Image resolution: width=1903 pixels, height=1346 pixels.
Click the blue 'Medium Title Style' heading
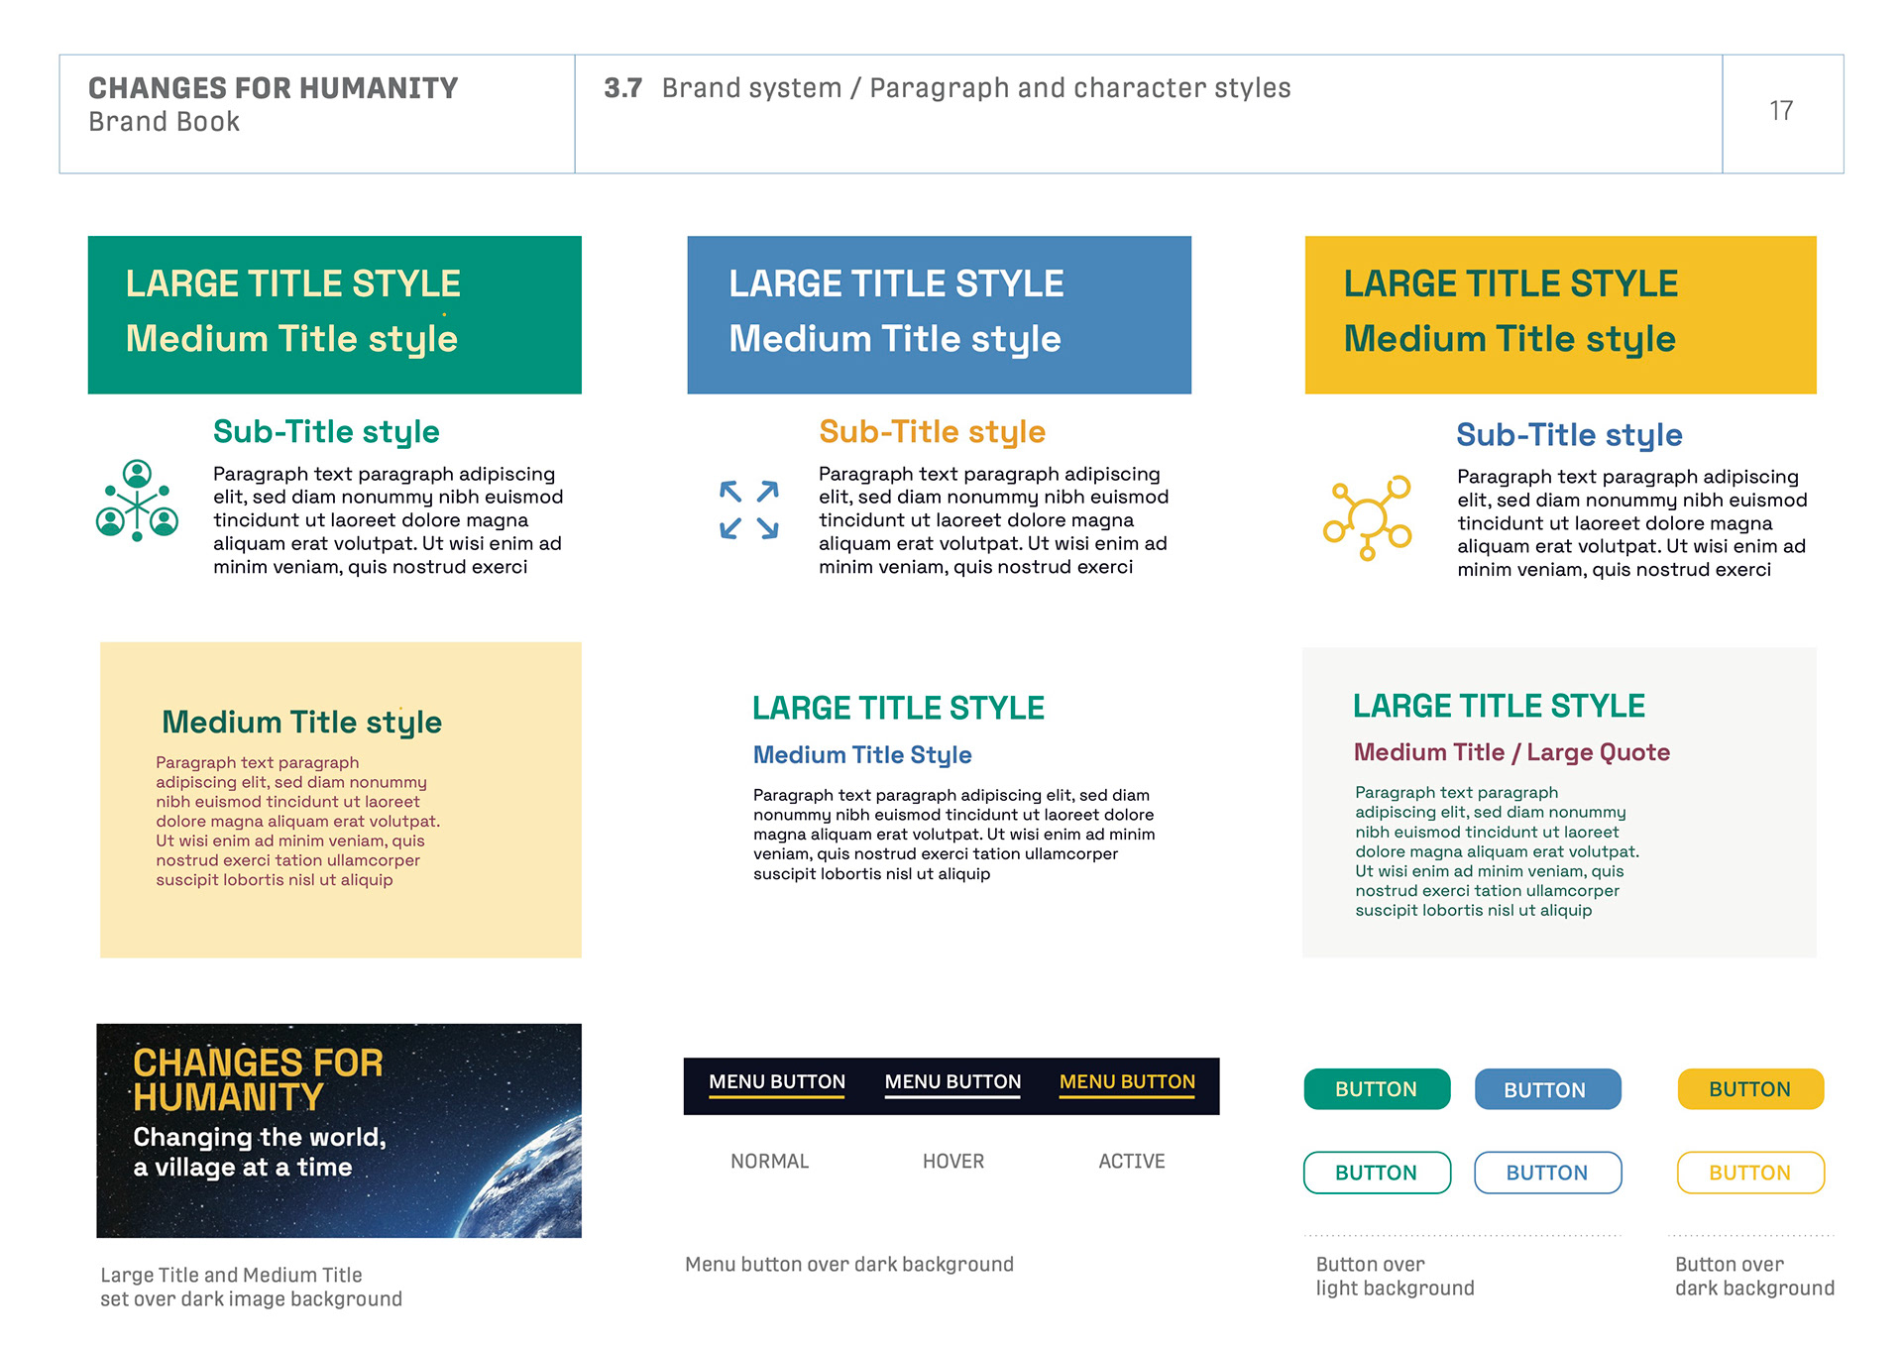click(862, 755)
